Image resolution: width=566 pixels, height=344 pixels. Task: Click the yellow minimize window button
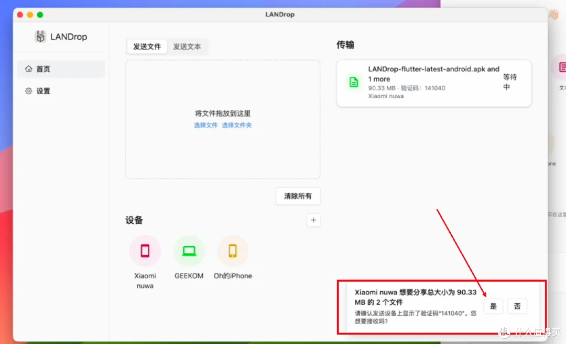30,15
